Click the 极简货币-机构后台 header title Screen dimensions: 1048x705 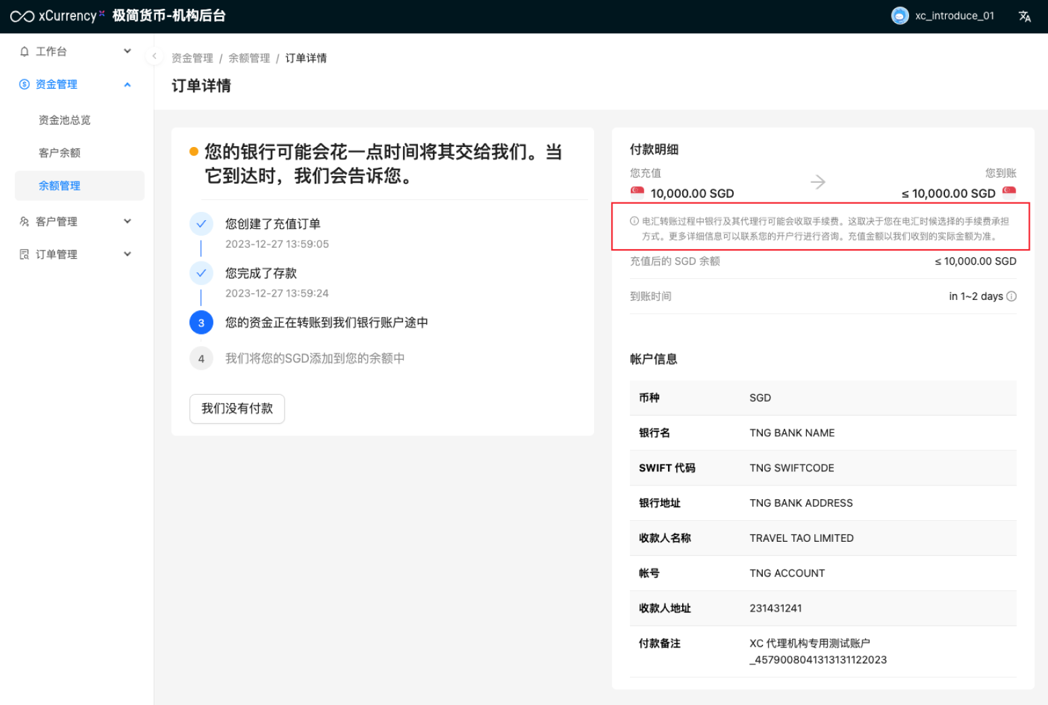coord(169,16)
